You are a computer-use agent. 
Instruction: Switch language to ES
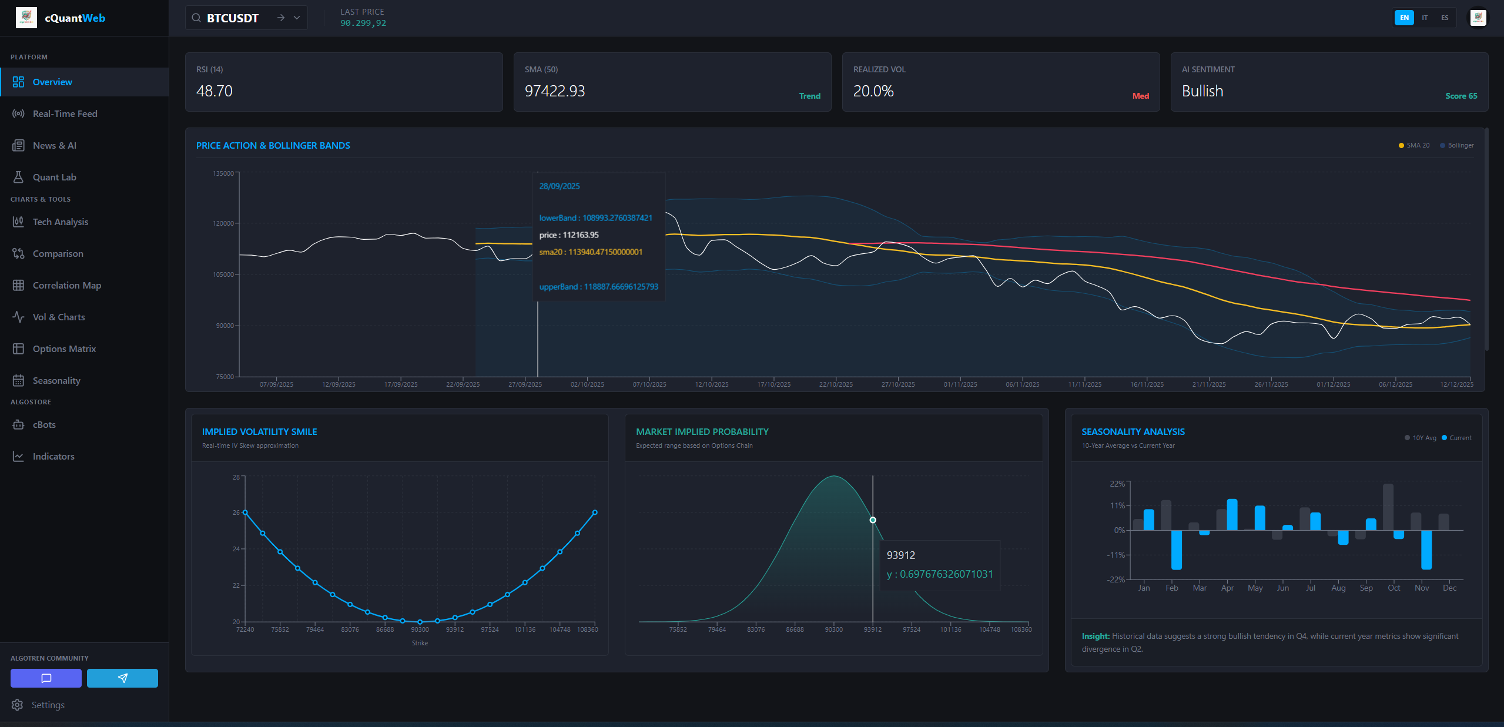tap(1445, 18)
